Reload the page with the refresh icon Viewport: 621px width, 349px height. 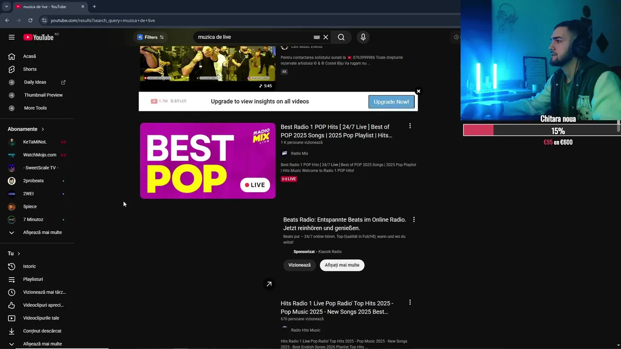[31, 20]
